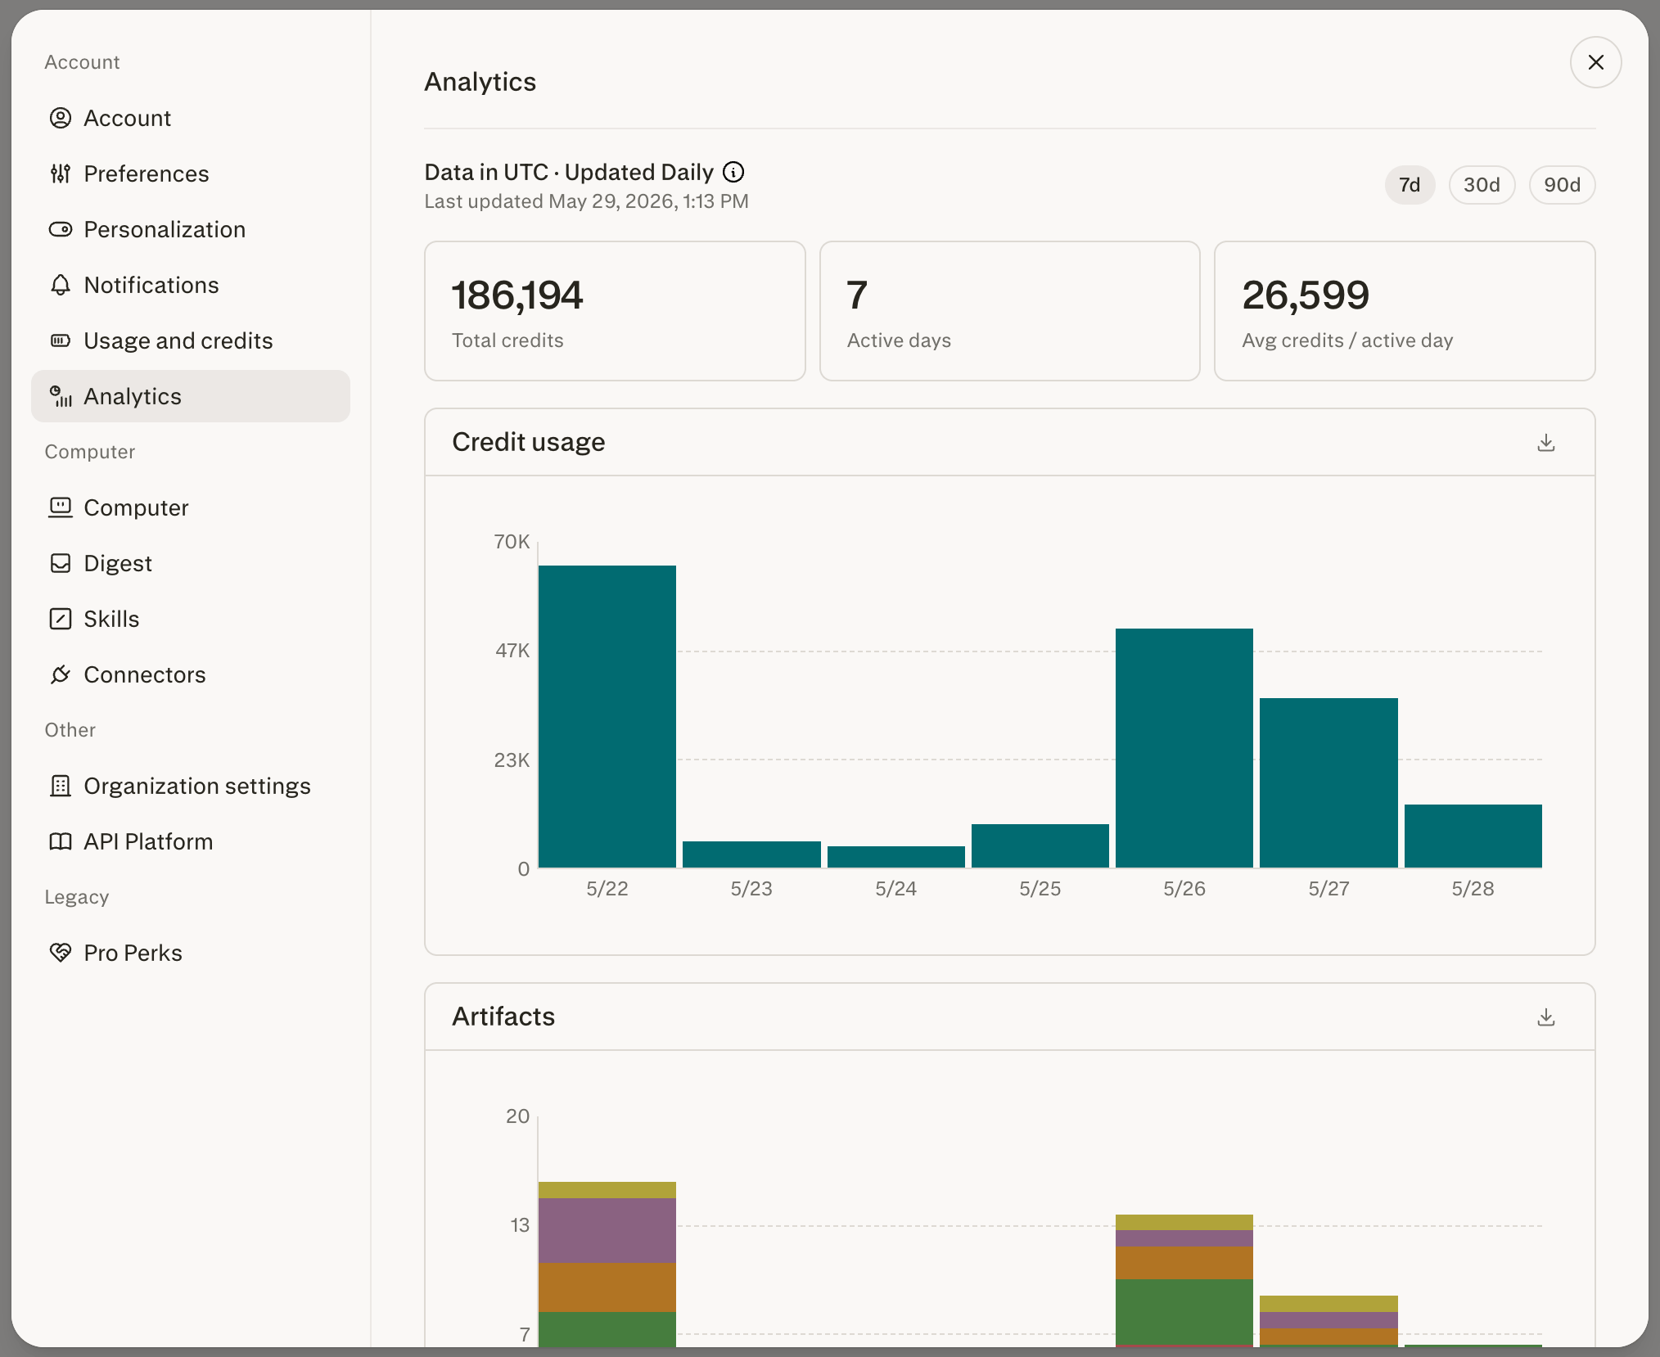Click the Notifications bell icon

[61, 285]
